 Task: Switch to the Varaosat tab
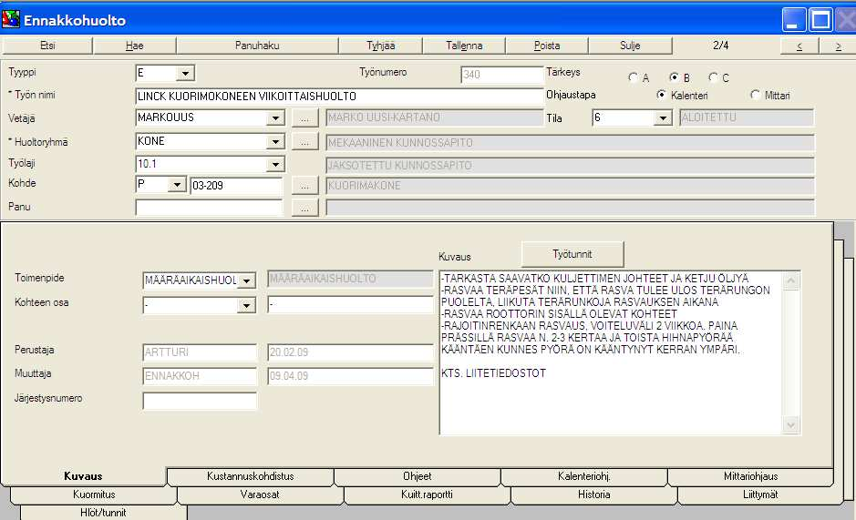(x=260, y=495)
